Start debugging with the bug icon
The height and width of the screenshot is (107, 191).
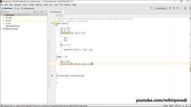coord(174,8)
